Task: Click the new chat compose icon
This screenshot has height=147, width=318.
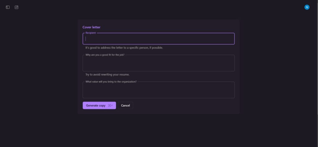Action: (16, 7)
